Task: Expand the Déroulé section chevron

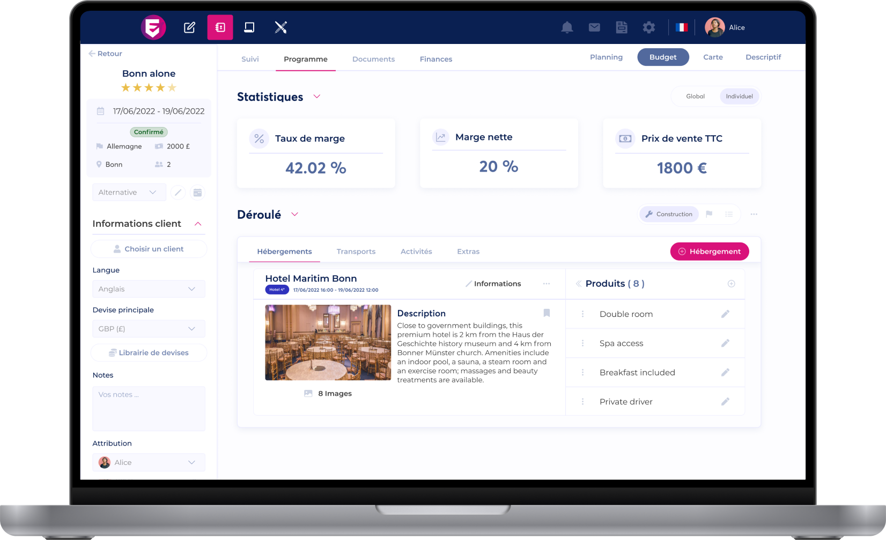Action: tap(294, 214)
